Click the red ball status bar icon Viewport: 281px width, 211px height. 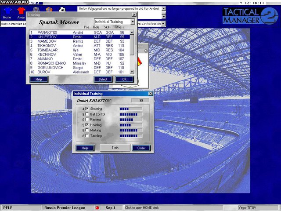point(97,207)
